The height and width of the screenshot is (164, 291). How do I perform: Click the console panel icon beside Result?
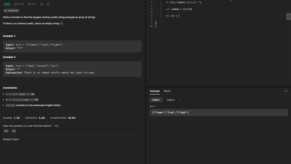pos(286,91)
